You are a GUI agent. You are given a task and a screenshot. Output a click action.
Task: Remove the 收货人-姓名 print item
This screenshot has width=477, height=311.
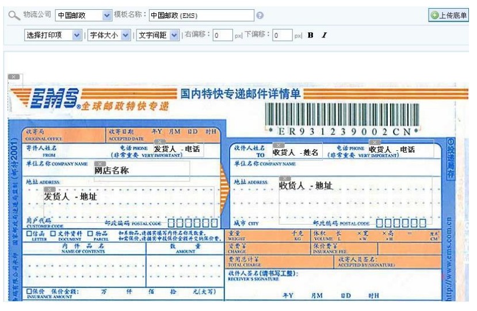(278, 145)
